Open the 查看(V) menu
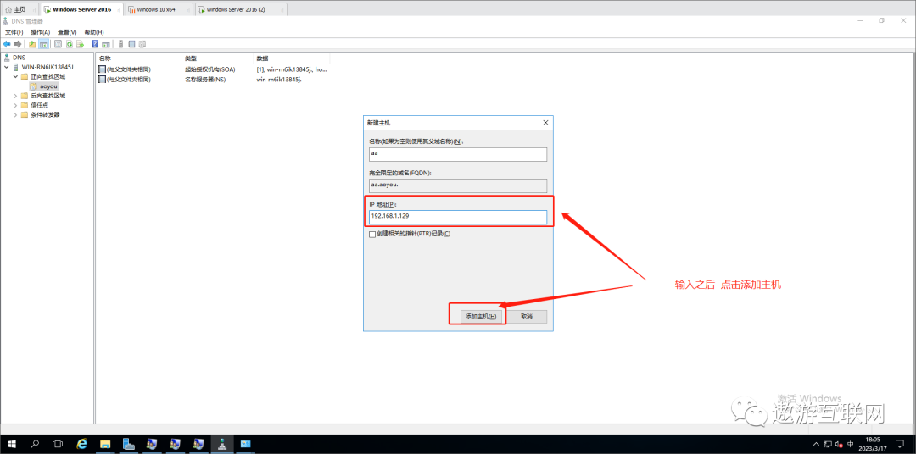 point(67,32)
